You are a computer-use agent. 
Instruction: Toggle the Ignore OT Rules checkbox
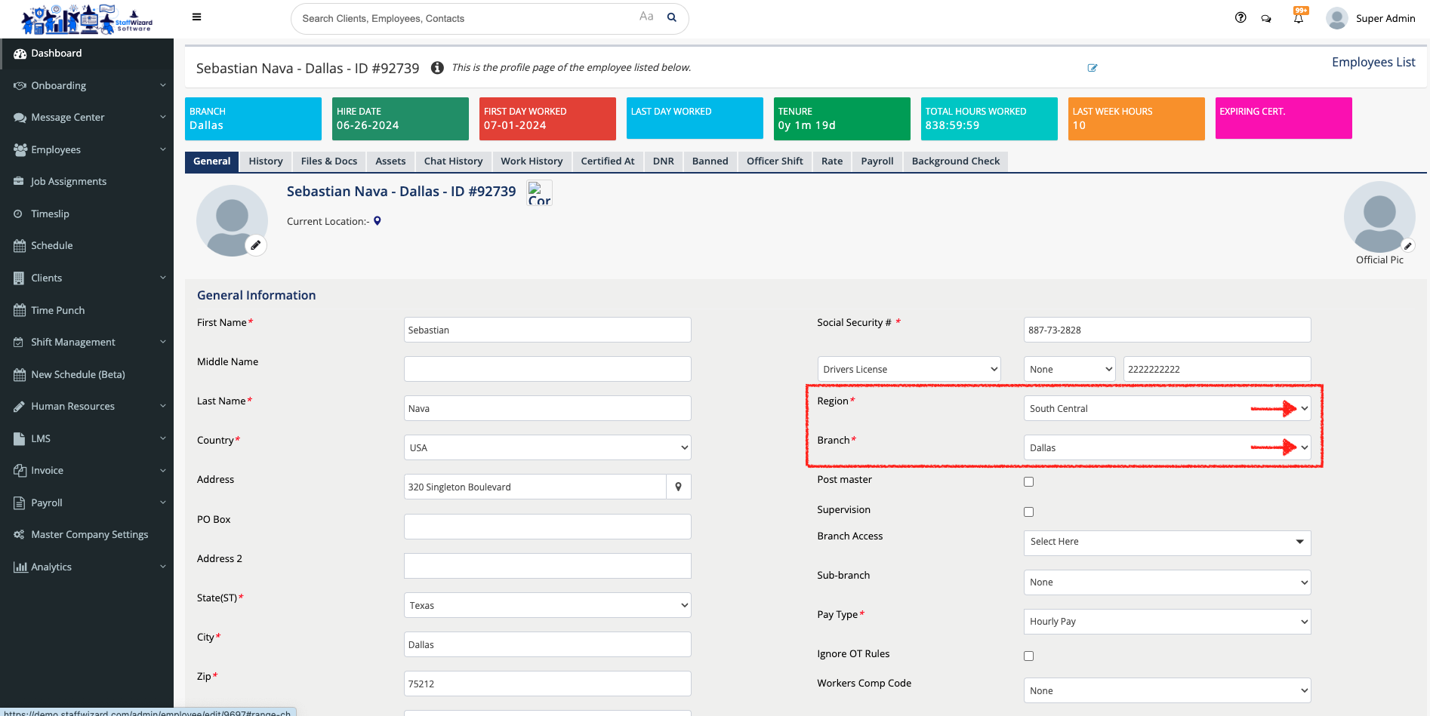tap(1028, 656)
